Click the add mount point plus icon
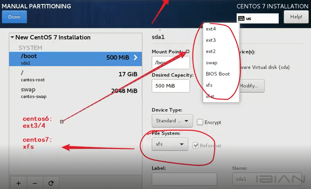Screen dimensions: 311x189 pyautogui.click(x=18, y=183)
